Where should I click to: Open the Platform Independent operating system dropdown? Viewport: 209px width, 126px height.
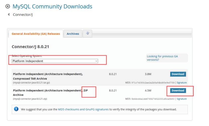coord(55,61)
